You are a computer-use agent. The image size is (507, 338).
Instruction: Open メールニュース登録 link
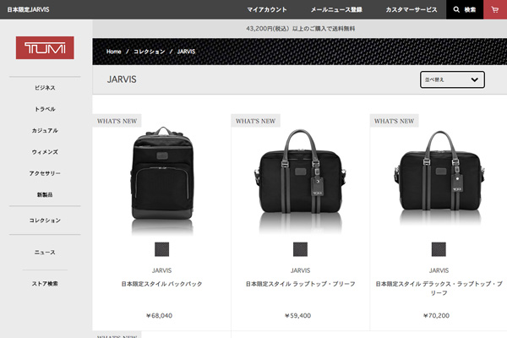[x=336, y=9]
